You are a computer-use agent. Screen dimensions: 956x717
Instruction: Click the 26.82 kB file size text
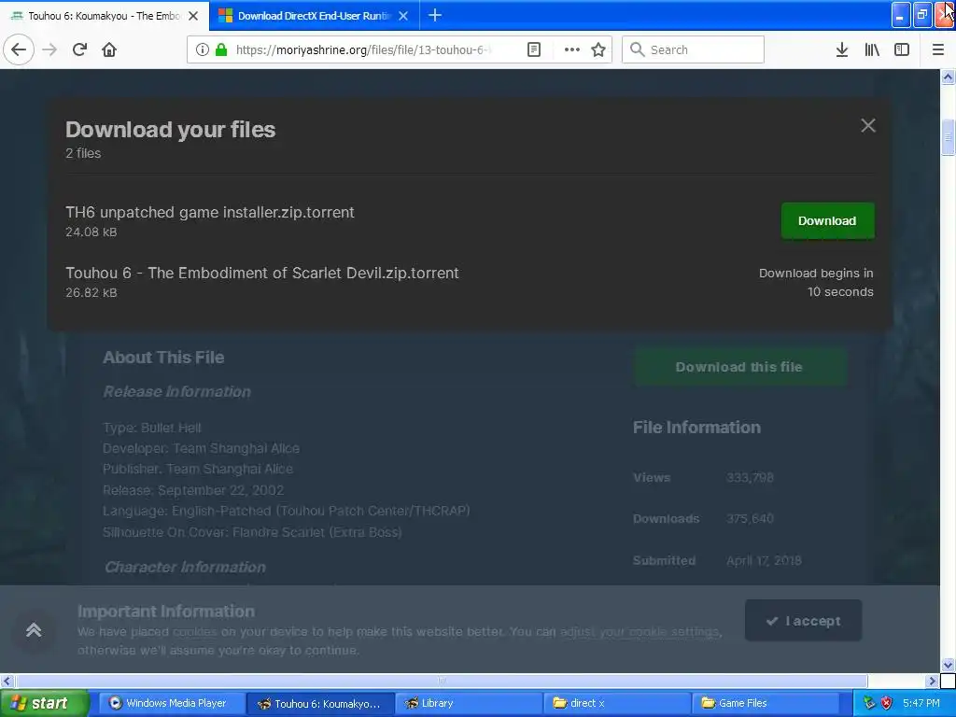[x=91, y=292]
